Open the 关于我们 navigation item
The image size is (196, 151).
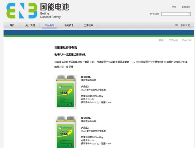pyautogui.click(x=30, y=25)
